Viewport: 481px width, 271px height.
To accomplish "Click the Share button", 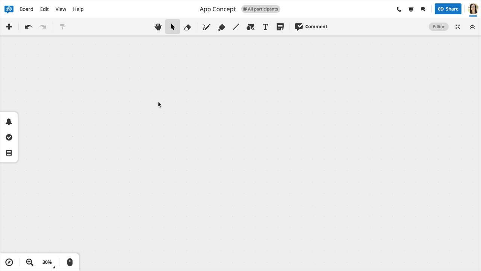I will pos(448,9).
